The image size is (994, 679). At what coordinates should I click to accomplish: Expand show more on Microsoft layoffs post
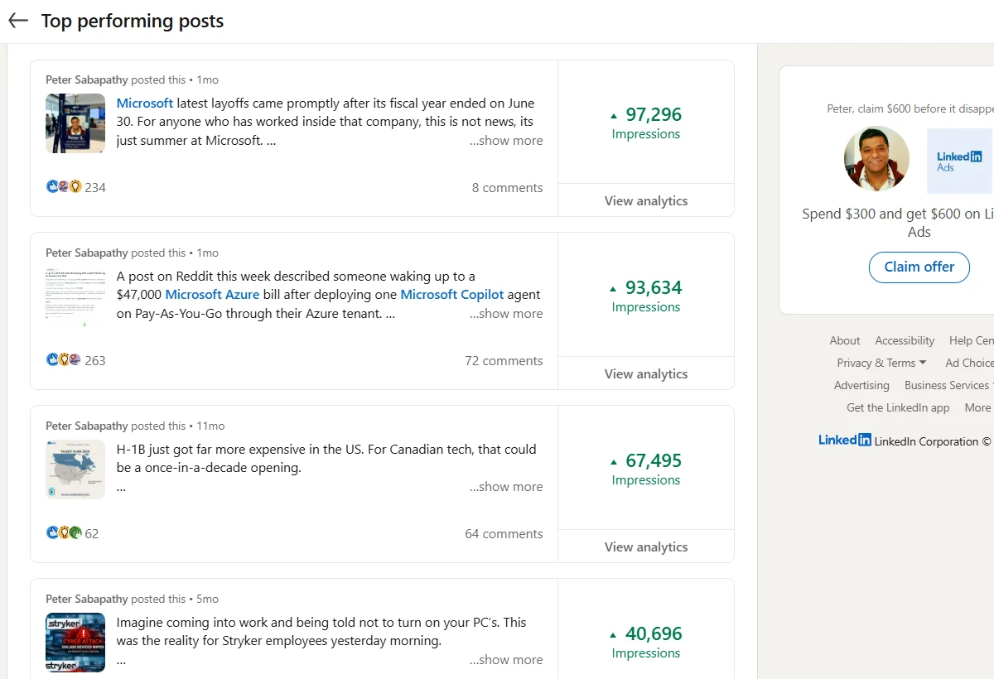point(506,141)
